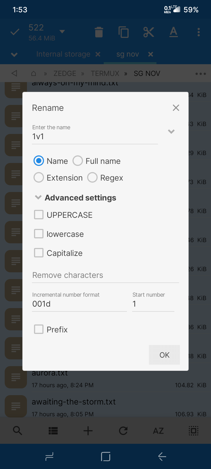
Task: Switch to the Internal storage tab
Action: pos(63,54)
